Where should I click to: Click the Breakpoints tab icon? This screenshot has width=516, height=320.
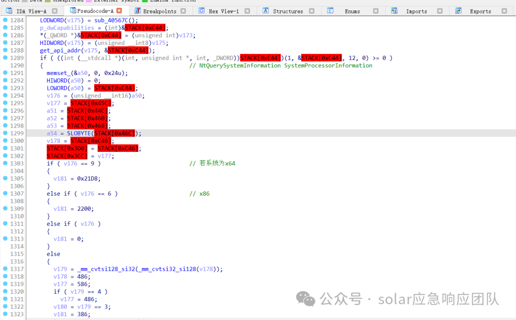click(138, 11)
